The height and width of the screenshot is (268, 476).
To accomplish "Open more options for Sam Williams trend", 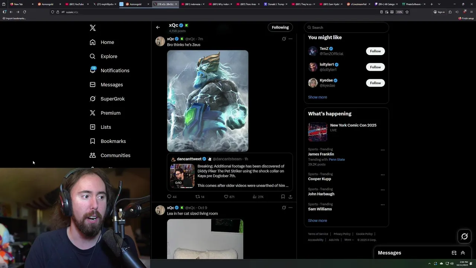I will coord(382,205).
